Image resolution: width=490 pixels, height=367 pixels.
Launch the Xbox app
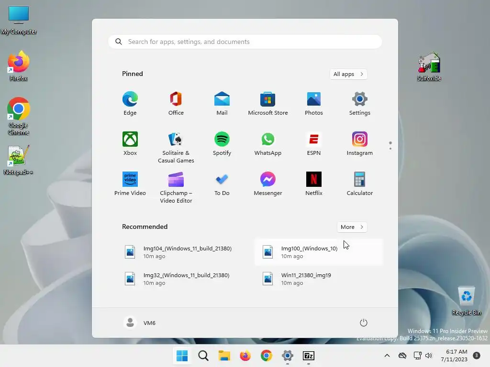click(x=130, y=143)
